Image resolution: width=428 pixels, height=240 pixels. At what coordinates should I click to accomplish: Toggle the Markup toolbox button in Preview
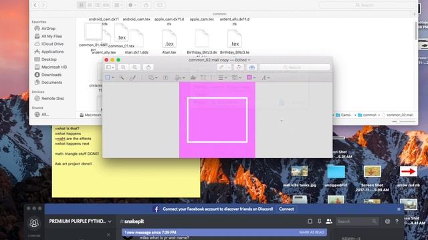251,67
